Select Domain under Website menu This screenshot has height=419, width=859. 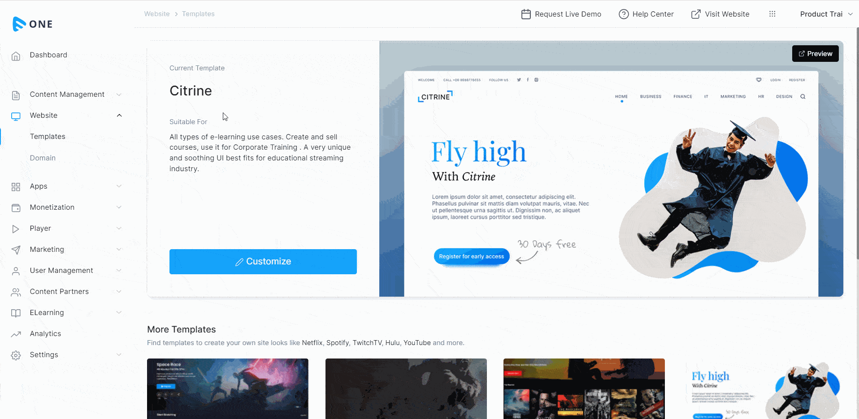tap(43, 158)
